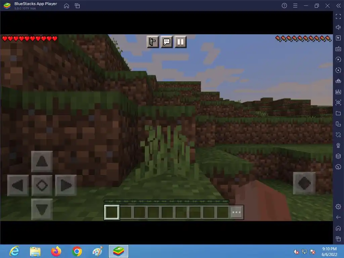Screen dimensions: 344x258
Task: Open multi-instance manager layers icon
Action: click(x=338, y=156)
